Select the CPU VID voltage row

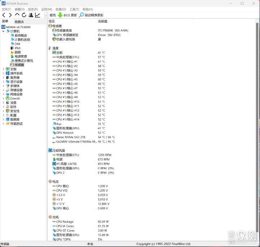[152, 190]
